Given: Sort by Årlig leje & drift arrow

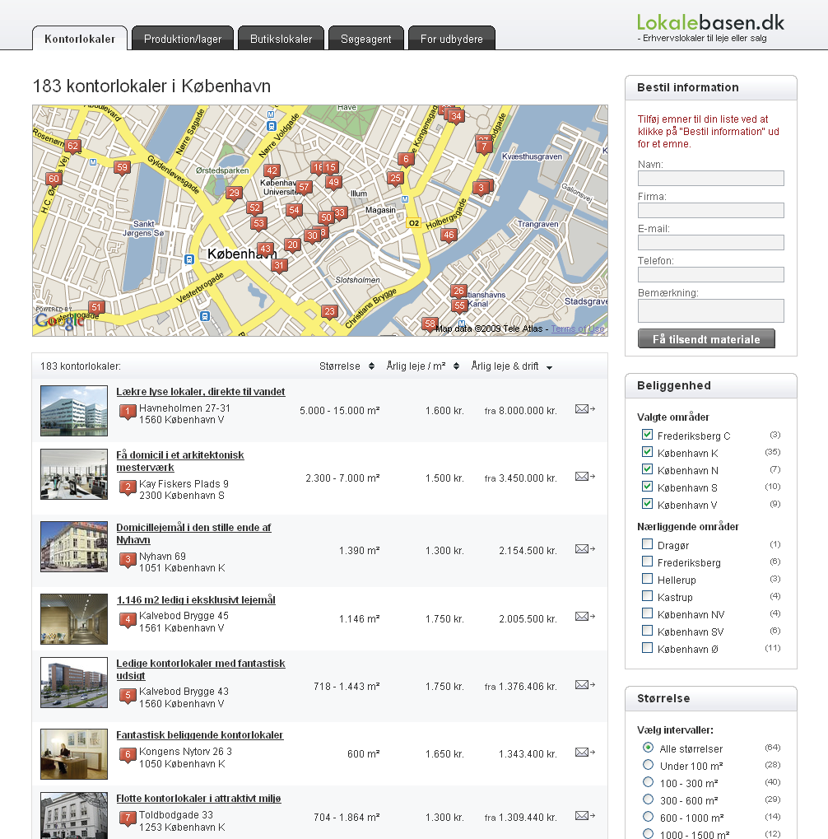Looking at the screenshot, I should point(549,367).
